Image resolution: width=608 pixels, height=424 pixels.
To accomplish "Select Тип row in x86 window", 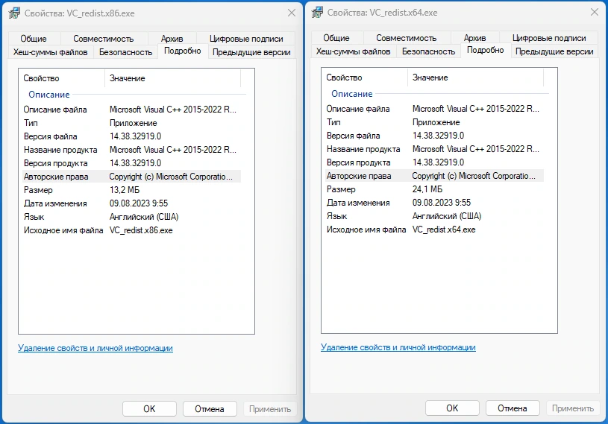I will pos(131,123).
